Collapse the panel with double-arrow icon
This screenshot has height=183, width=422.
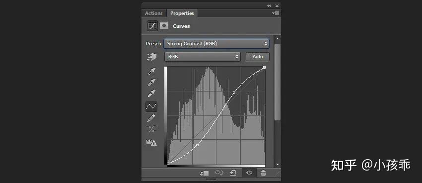pos(269,5)
